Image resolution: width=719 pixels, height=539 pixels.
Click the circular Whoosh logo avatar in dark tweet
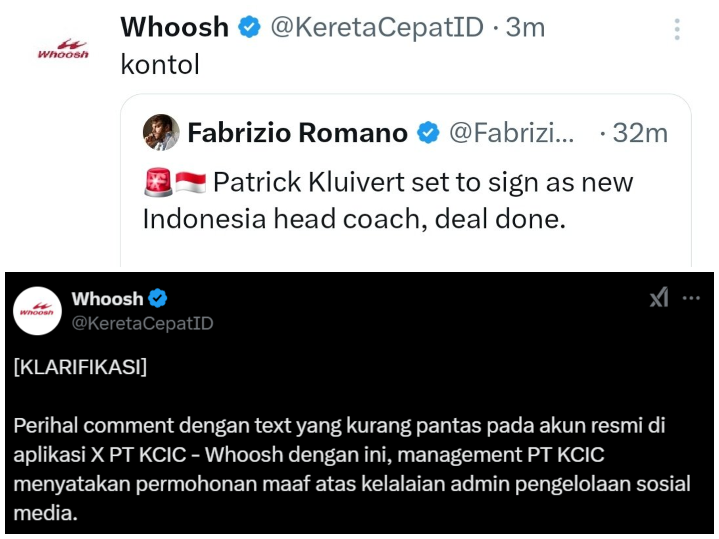click(37, 311)
